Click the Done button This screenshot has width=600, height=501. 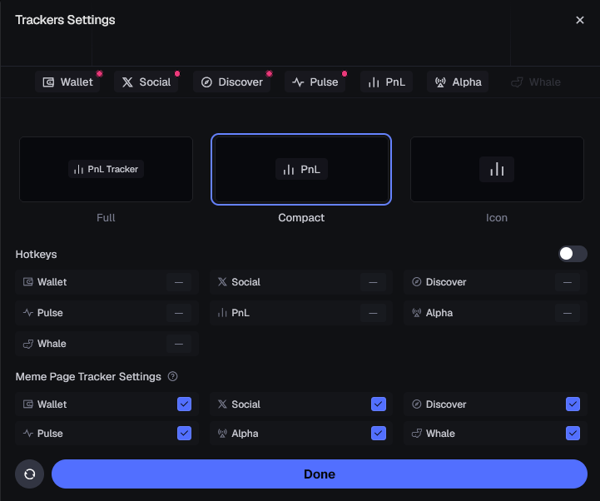point(320,474)
